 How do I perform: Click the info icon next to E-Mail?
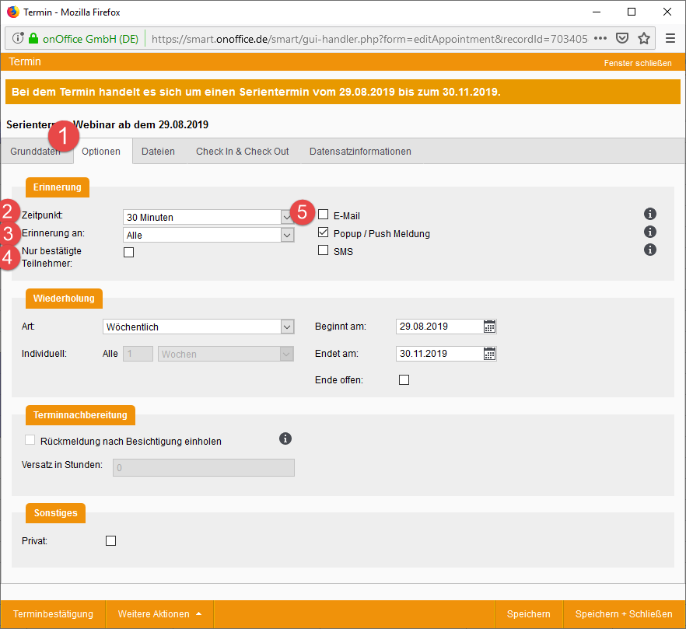650,215
